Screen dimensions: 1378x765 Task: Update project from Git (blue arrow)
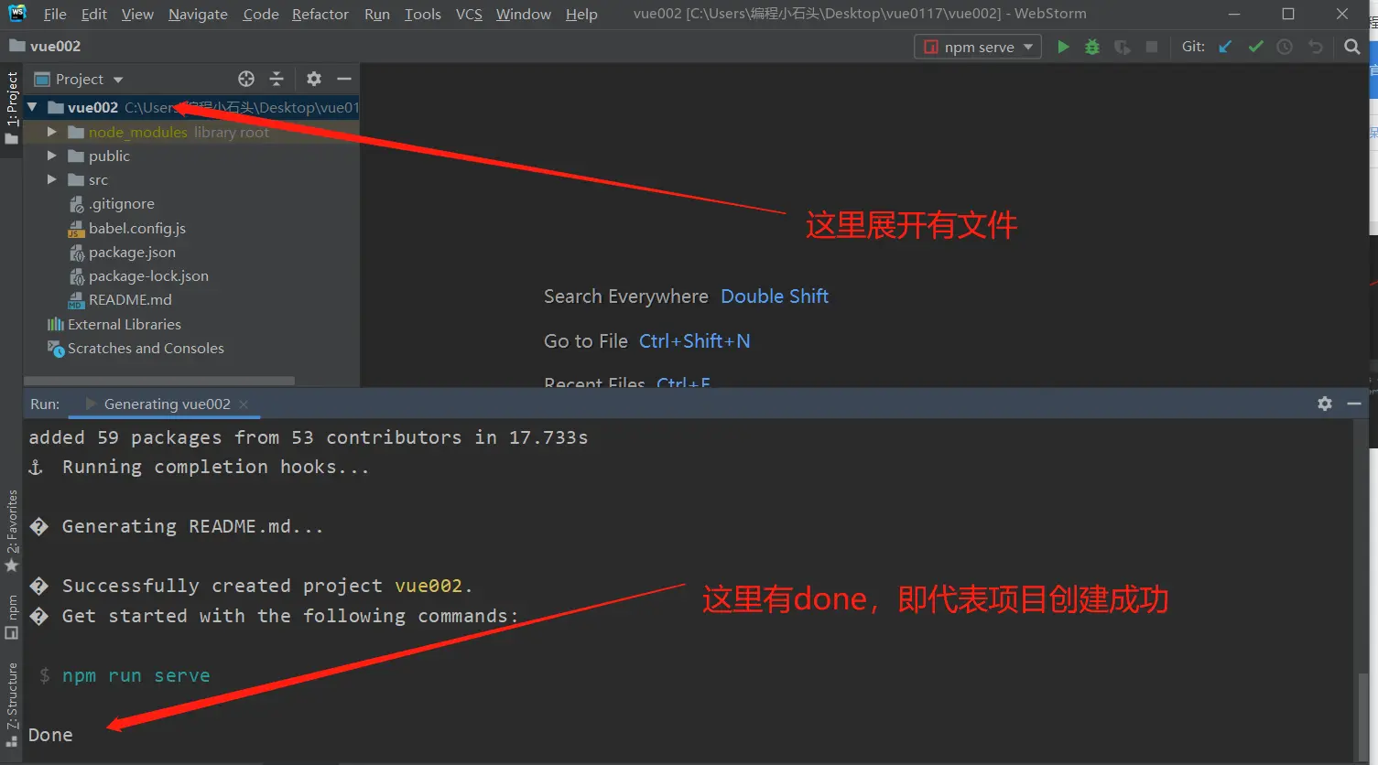[1225, 47]
